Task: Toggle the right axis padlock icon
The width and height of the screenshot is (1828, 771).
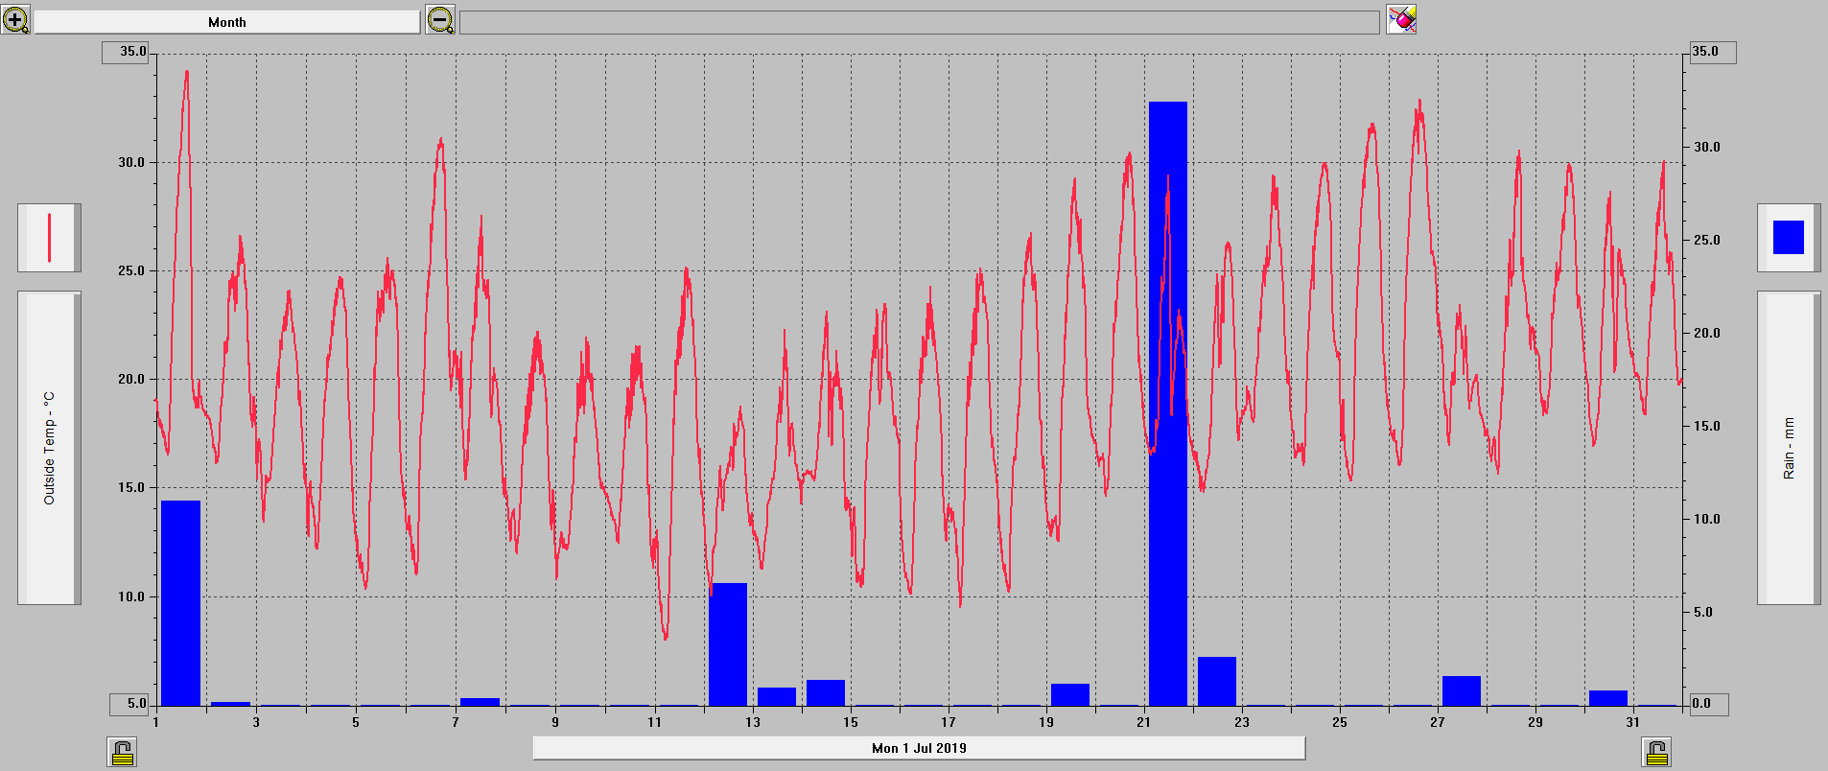Action: click(x=1656, y=753)
